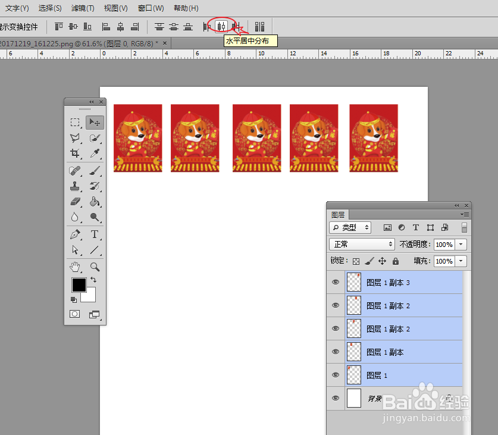
Task: Select the Crop tool
Action: pyautogui.click(x=75, y=153)
